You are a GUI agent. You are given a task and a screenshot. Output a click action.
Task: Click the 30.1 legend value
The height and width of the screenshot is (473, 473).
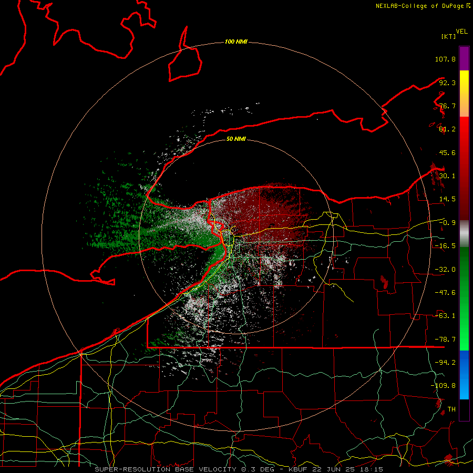pos(447,176)
